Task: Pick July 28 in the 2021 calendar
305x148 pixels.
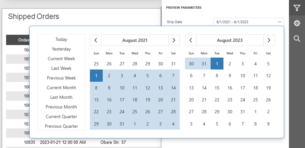Action: tap(135, 64)
